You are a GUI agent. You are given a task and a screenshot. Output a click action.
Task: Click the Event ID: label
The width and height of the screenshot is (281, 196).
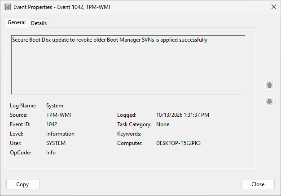(x=20, y=124)
